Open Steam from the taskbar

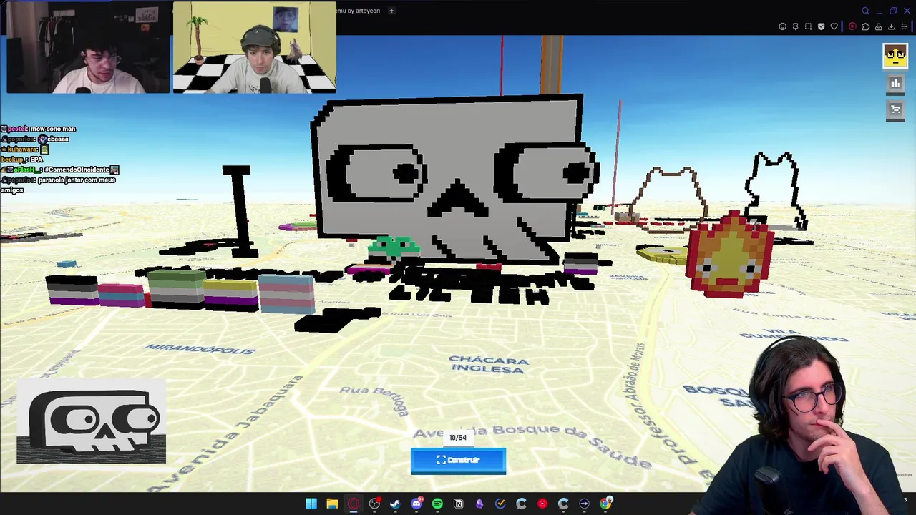coord(395,504)
